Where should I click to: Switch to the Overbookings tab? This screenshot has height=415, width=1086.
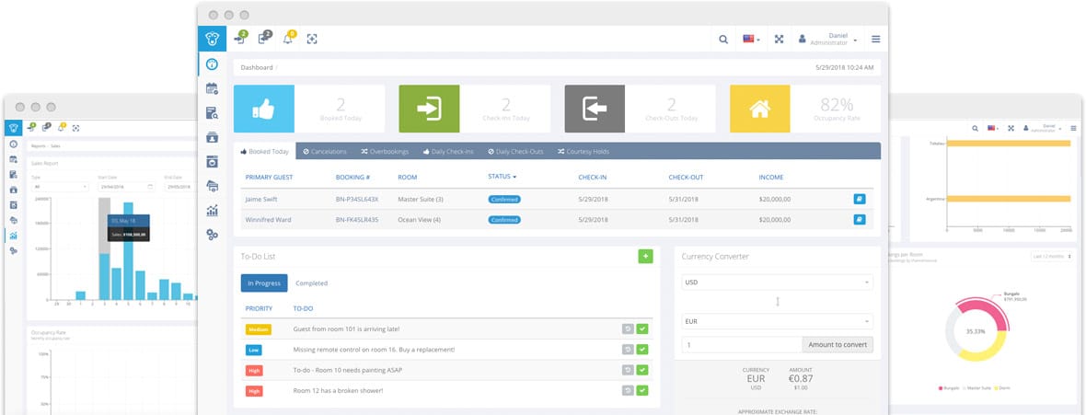[x=385, y=151]
